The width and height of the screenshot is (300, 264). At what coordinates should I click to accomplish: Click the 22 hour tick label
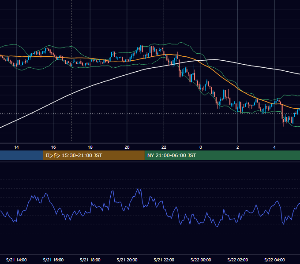[164, 147]
